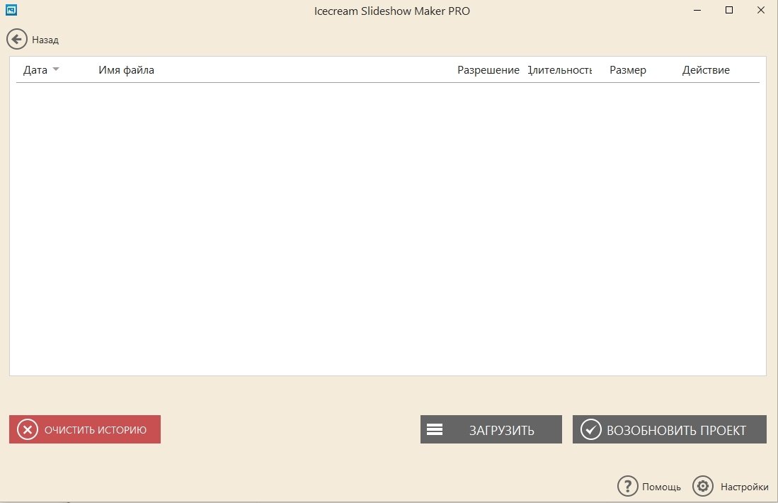
Task: Go back using the Назад arrow icon
Action: click(x=17, y=39)
